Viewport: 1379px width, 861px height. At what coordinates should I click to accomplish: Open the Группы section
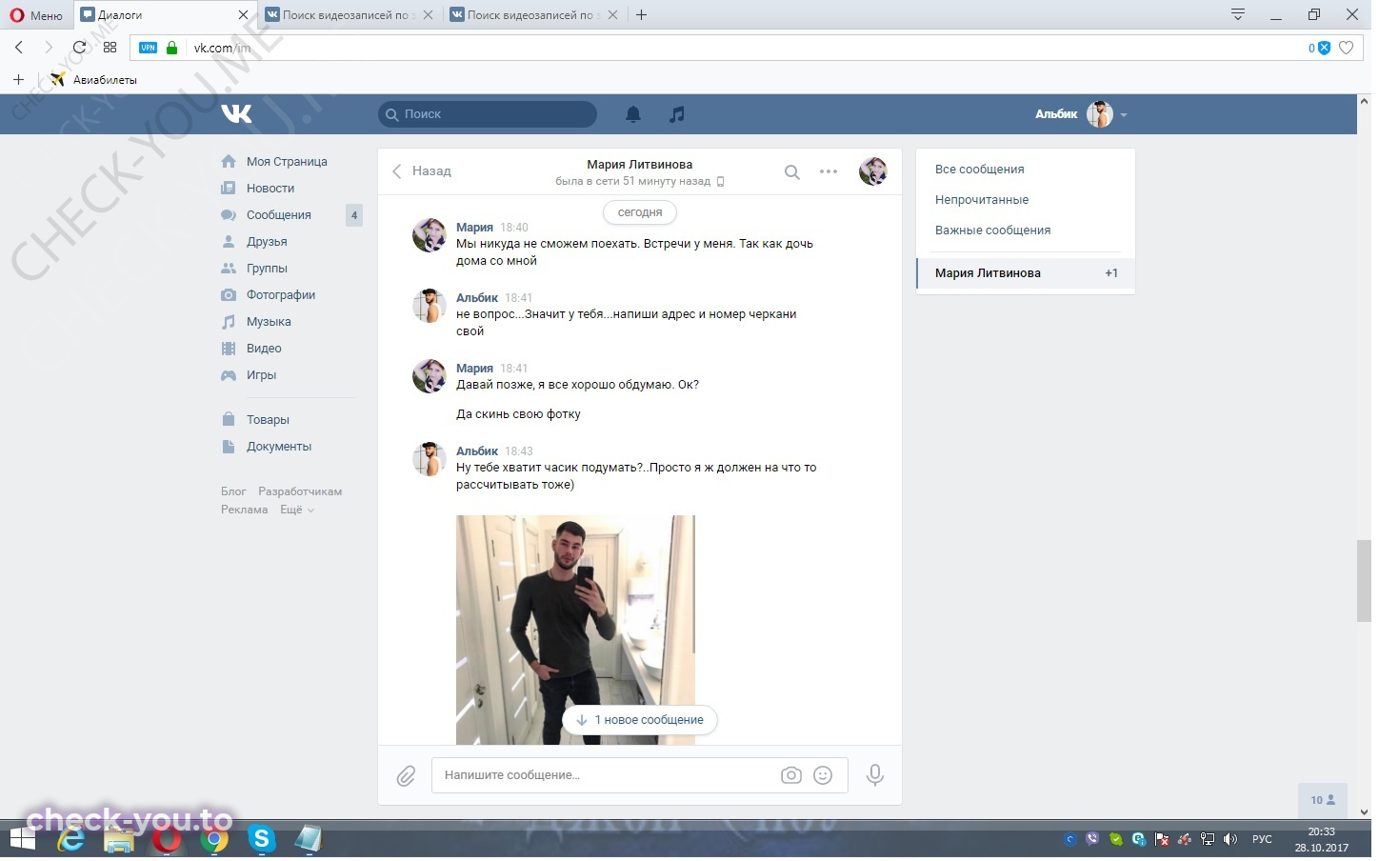point(267,269)
